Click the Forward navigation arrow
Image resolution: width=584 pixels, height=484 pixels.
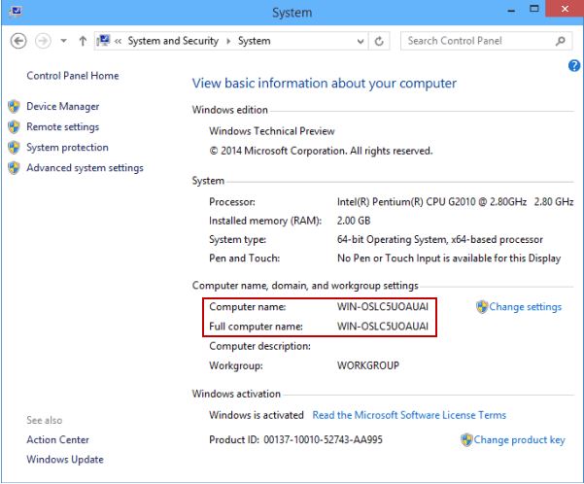pyautogui.click(x=43, y=41)
